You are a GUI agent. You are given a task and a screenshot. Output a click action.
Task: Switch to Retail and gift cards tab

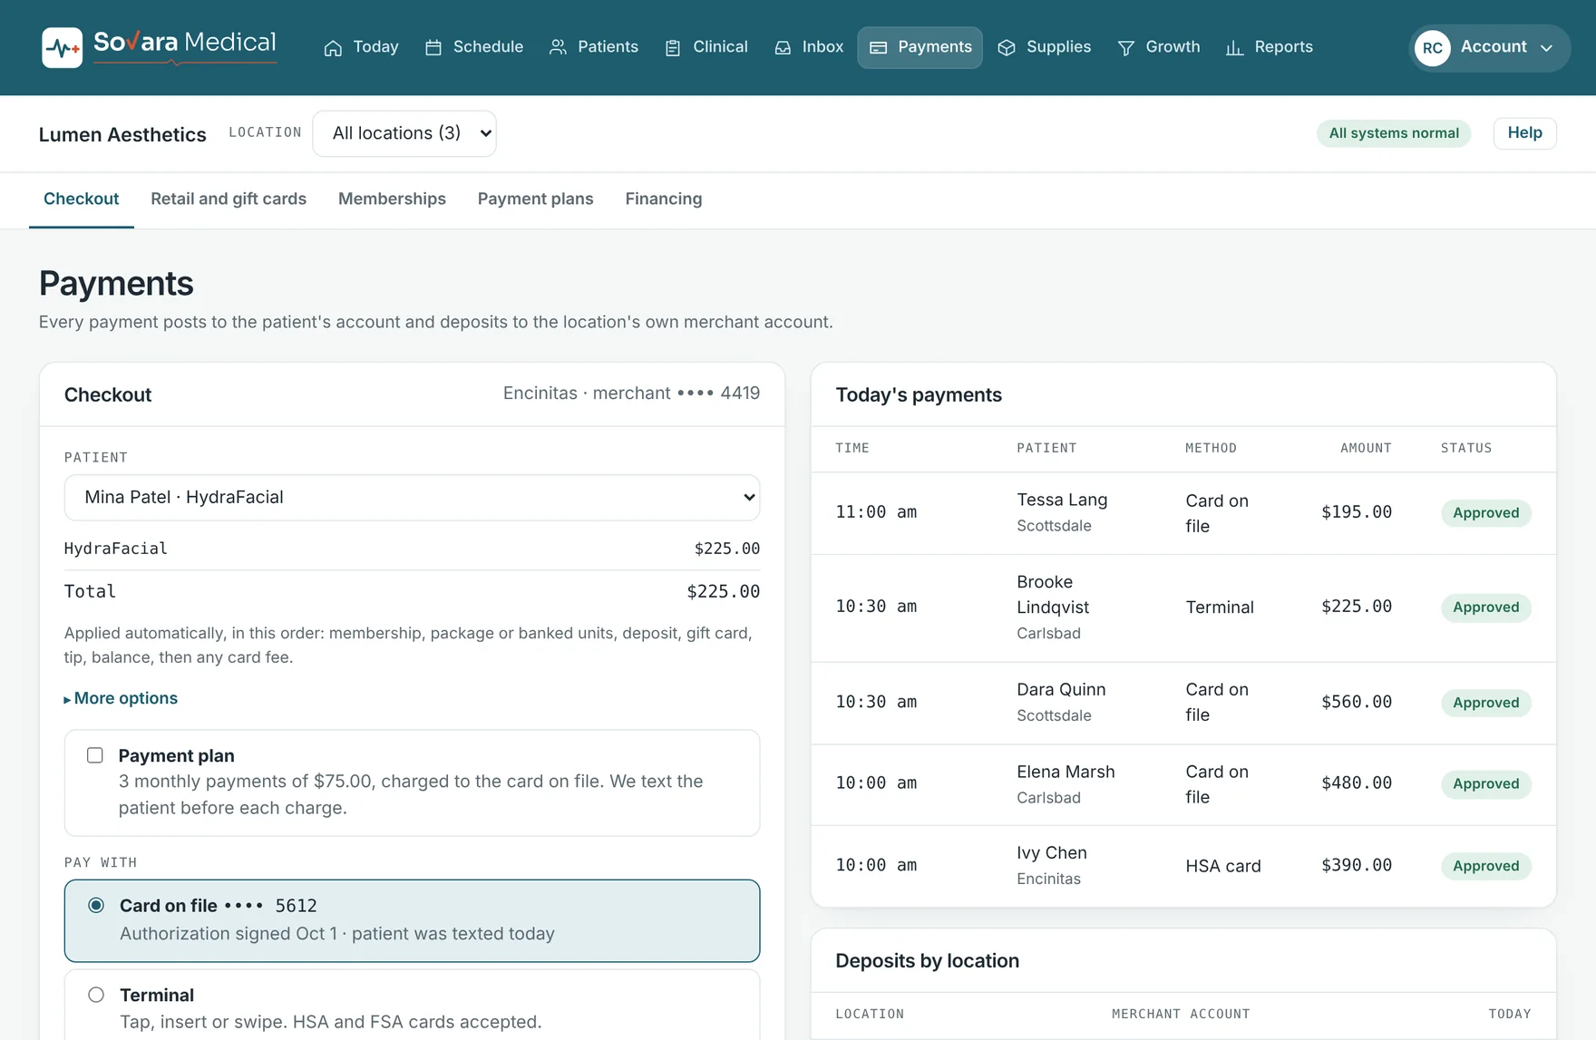(229, 199)
